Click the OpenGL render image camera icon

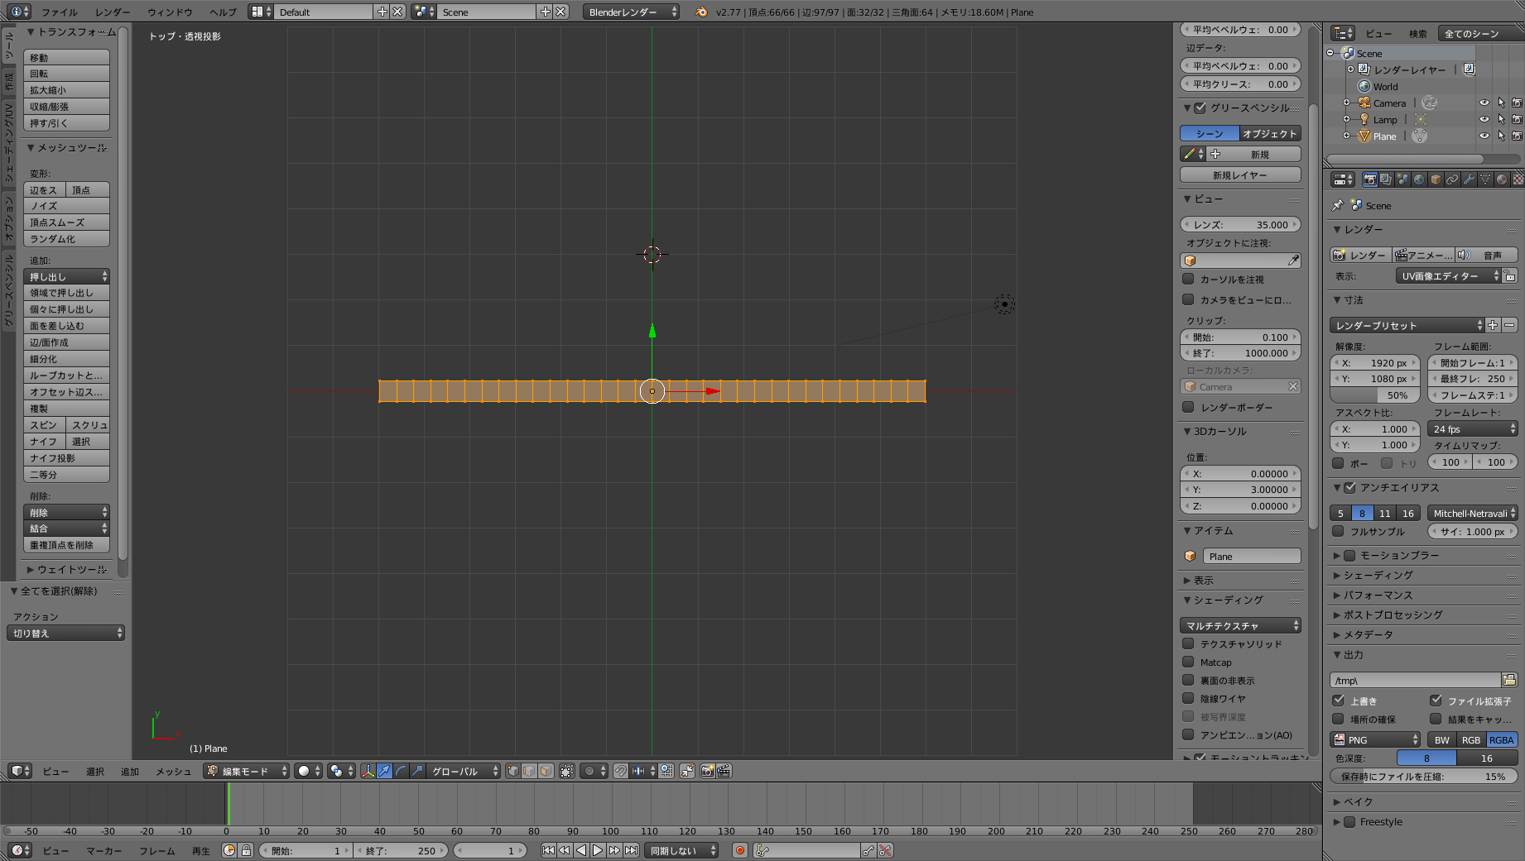coord(707,771)
